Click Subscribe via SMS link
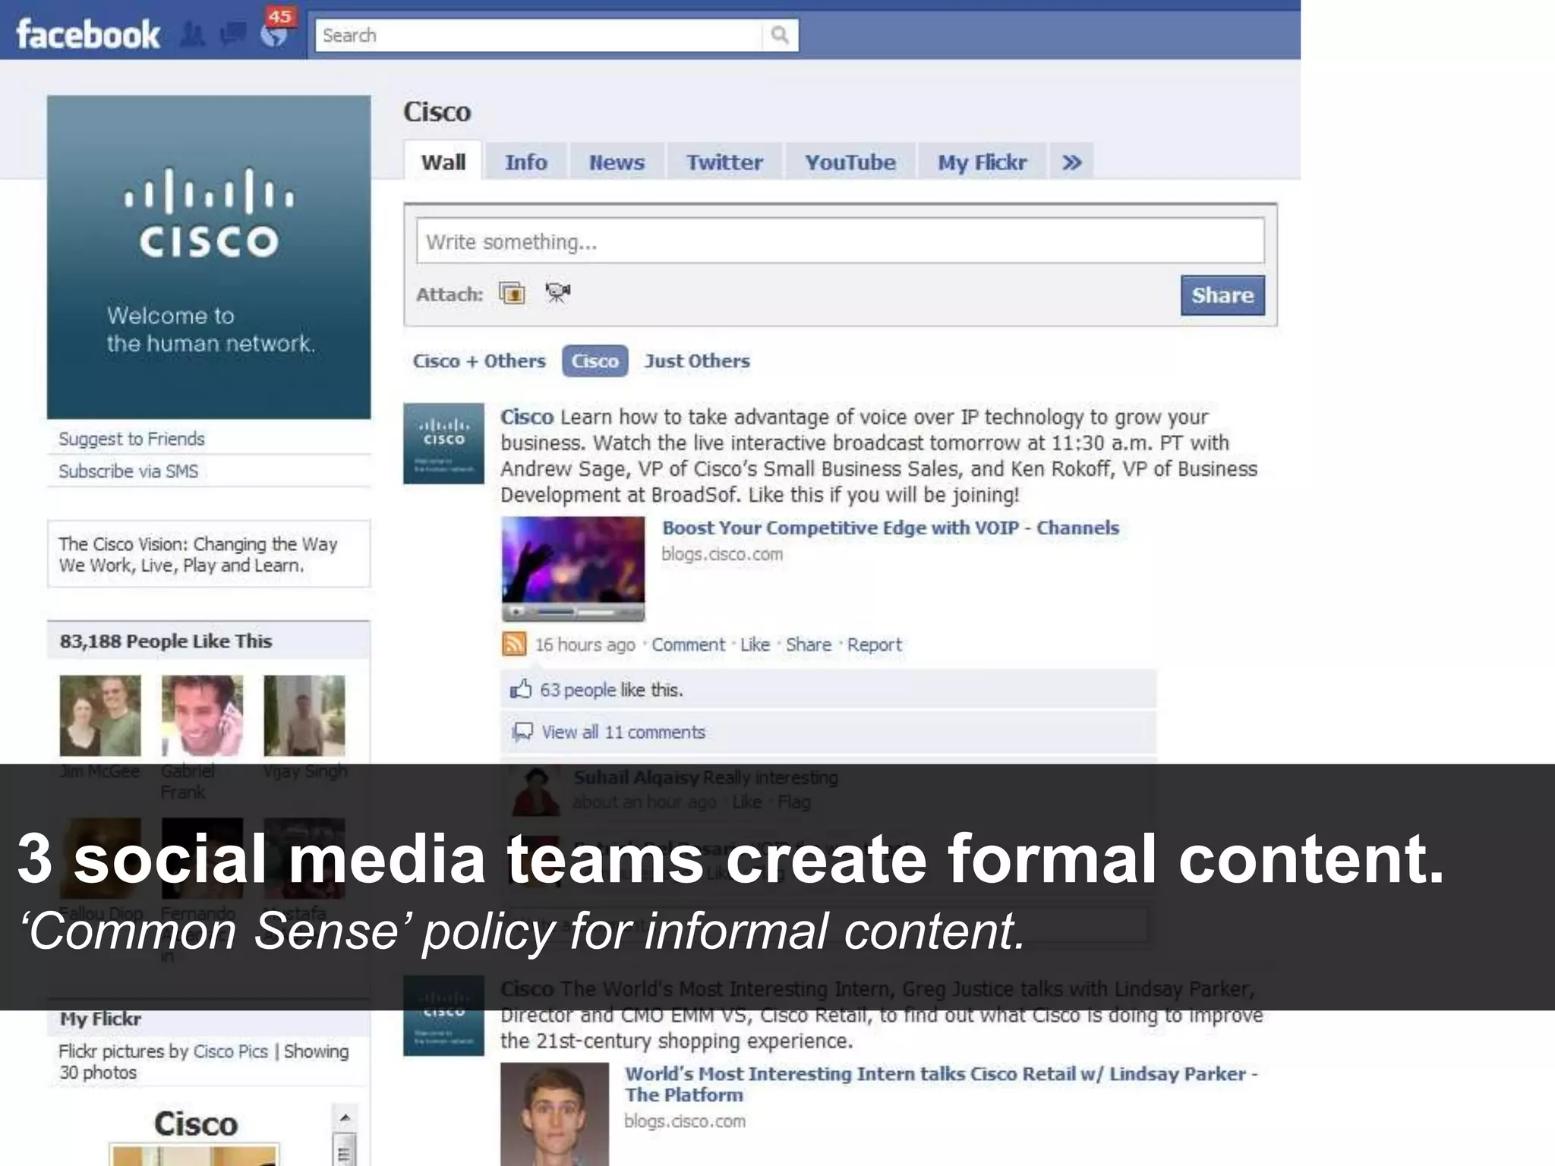 point(128,471)
